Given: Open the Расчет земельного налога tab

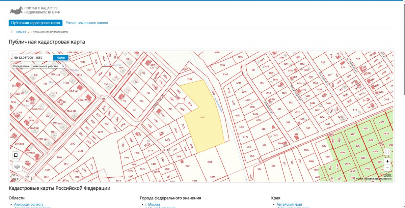Looking at the screenshot, I should point(87,23).
